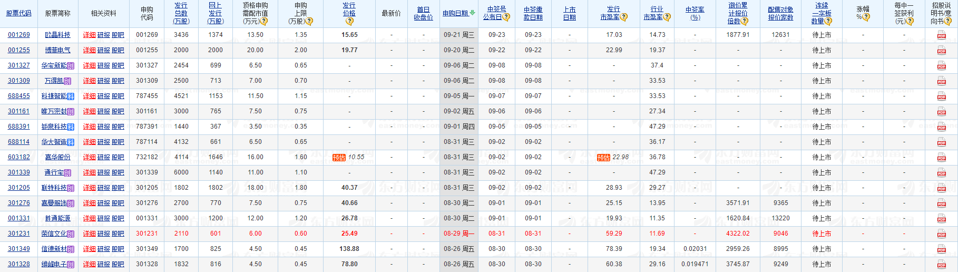The height and width of the screenshot is (272, 958).
Task: Open 股吧 link for stock 301327
Action: point(118,65)
